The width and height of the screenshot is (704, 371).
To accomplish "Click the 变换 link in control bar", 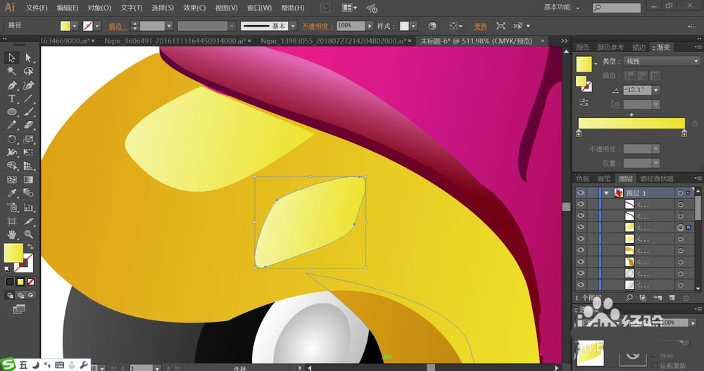I will coord(480,27).
